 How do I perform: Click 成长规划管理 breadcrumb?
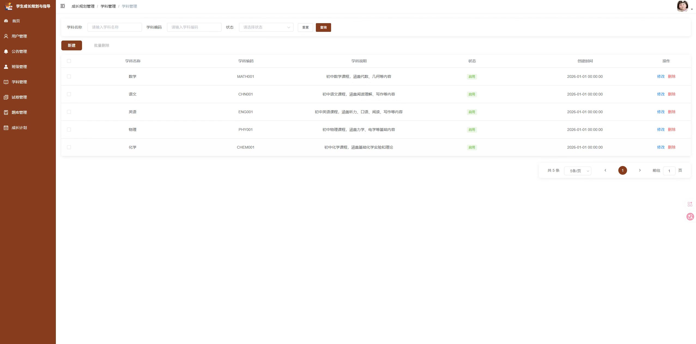(83, 6)
